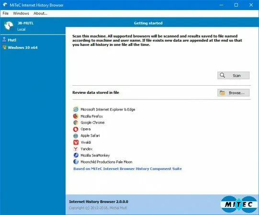Select the Windows 10 x64 entry
Viewport: 259px width, 215px height.
click(20, 47)
